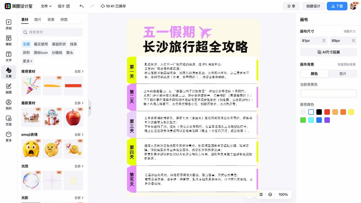Collapse the left material panel with arrow handle
This screenshot has height=203, width=361.
pyautogui.click(x=90, y=108)
